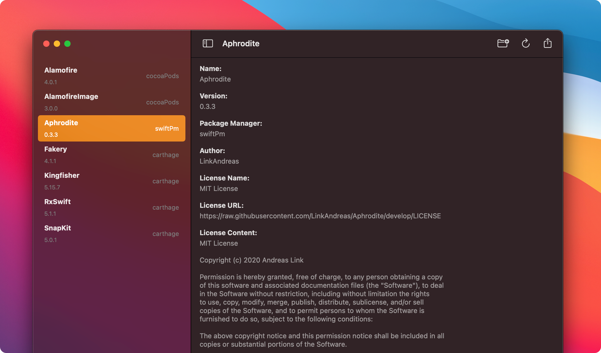Screen dimensions: 601x353
Task: Open a new package file via folder icon
Action: [x=503, y=43]
